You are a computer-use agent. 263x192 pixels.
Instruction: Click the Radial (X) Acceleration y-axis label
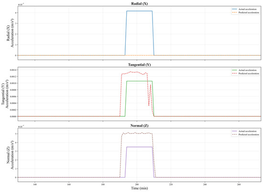(x=10, y=33)
